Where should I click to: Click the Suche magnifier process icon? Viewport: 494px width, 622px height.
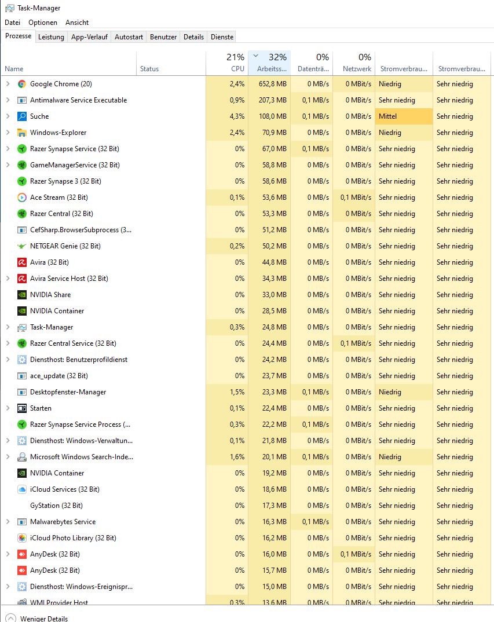pos(22,116)
